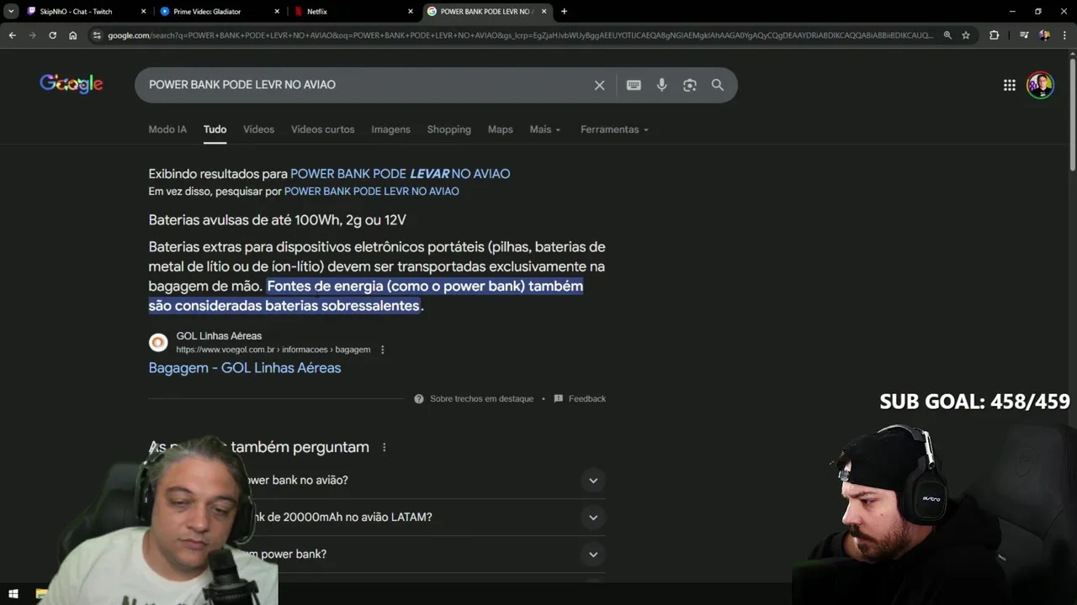The image size is (1077, 605).
Task: Click the browser forward arrow
Action: [32, 35]
